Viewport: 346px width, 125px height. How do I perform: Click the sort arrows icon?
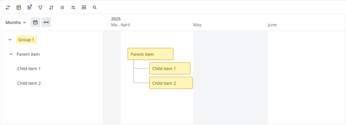point(51,7)
